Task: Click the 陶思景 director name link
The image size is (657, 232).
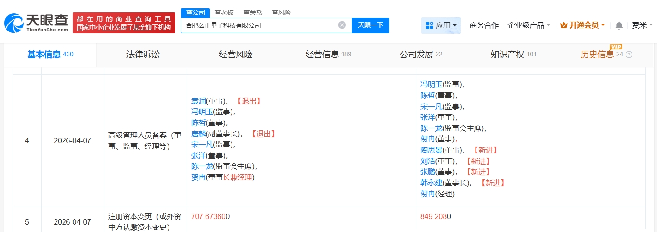Action: [431, 150]
